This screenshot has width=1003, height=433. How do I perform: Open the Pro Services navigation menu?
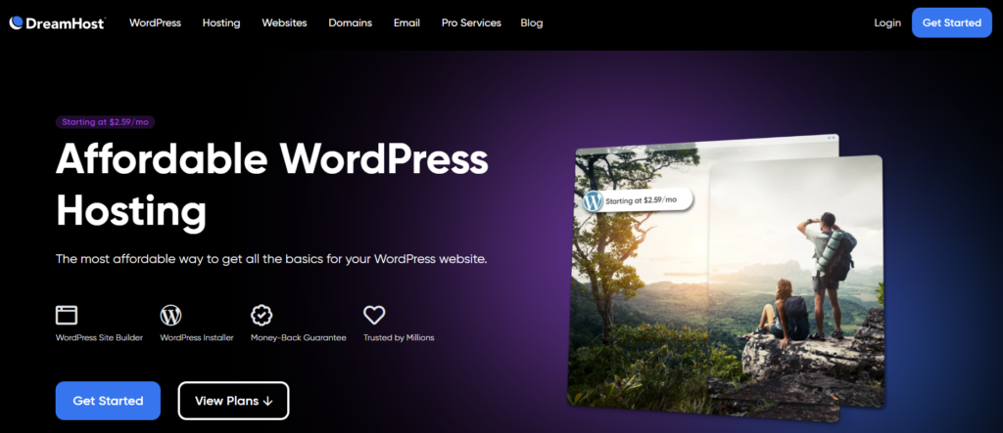(x=471, y=23)
